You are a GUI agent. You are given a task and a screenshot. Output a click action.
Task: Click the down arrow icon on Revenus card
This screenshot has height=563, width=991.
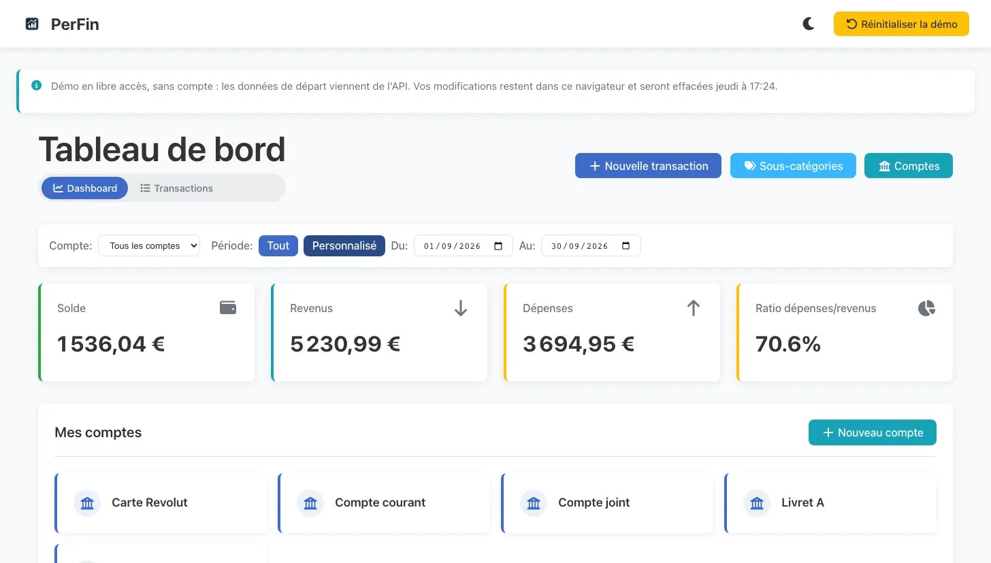[x=461, y=308]
